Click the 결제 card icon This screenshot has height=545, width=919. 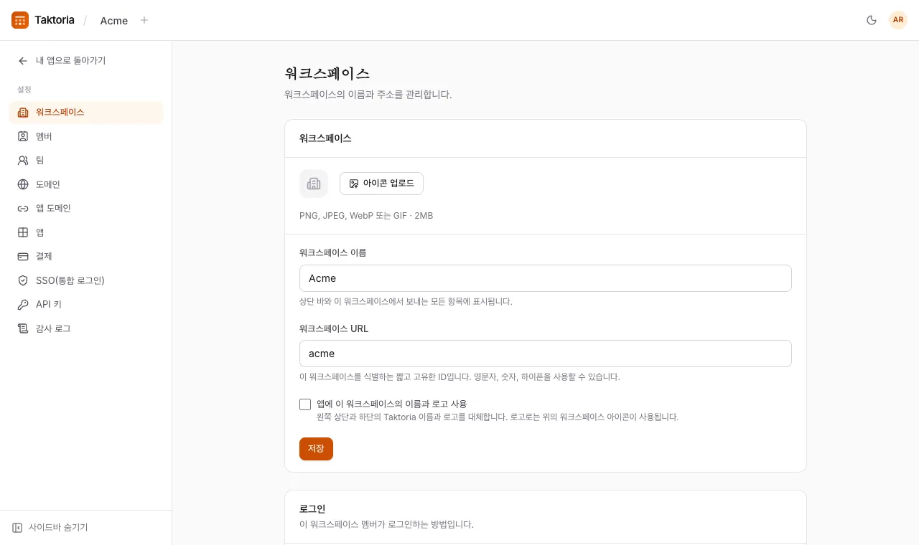pos(23,257)
